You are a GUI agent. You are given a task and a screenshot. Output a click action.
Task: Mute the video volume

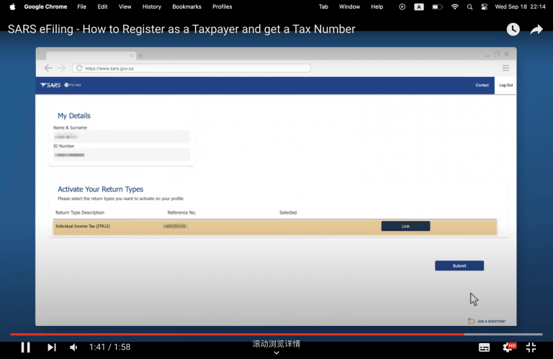73,347
